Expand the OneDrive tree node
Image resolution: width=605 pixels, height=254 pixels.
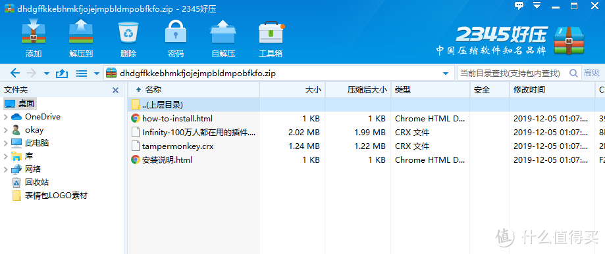[x=5, y=117]
